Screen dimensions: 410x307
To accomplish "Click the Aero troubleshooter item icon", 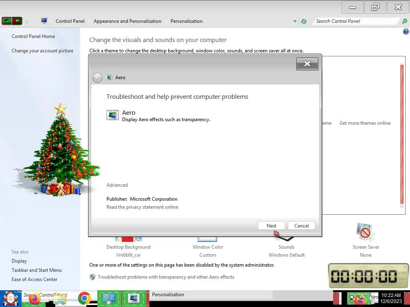I will point(113,115).
